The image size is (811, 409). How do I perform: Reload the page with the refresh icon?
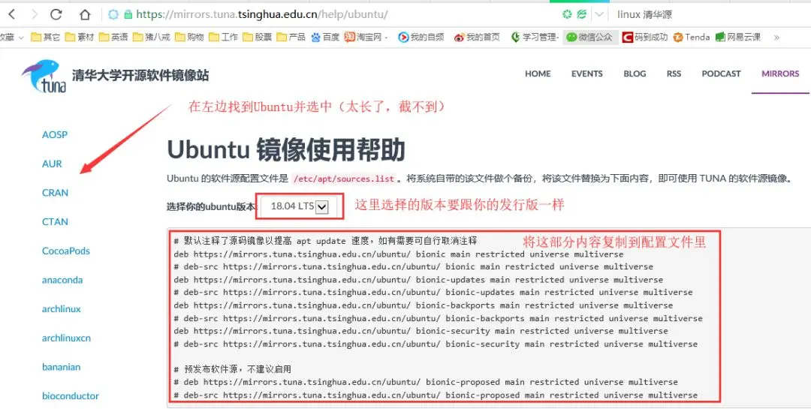click(56, 14)
